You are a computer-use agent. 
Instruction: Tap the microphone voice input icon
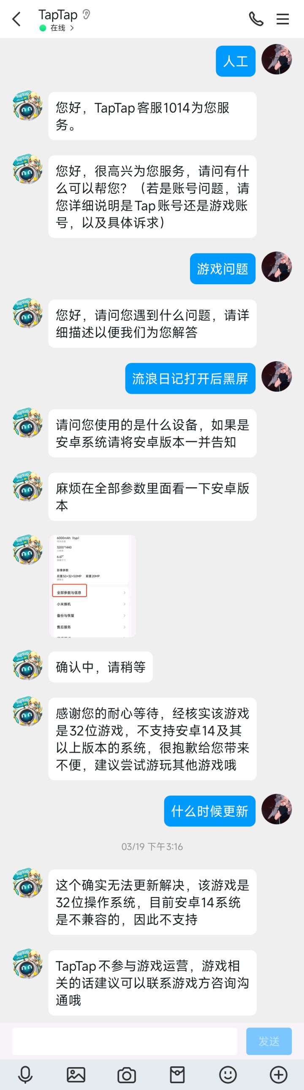(25, 1075)
